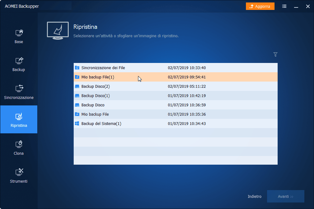Image resolution: width=314 pixels, height=209 pixels.
Task: Select the Backup Disco(1) row
Action: pos(176,96)
